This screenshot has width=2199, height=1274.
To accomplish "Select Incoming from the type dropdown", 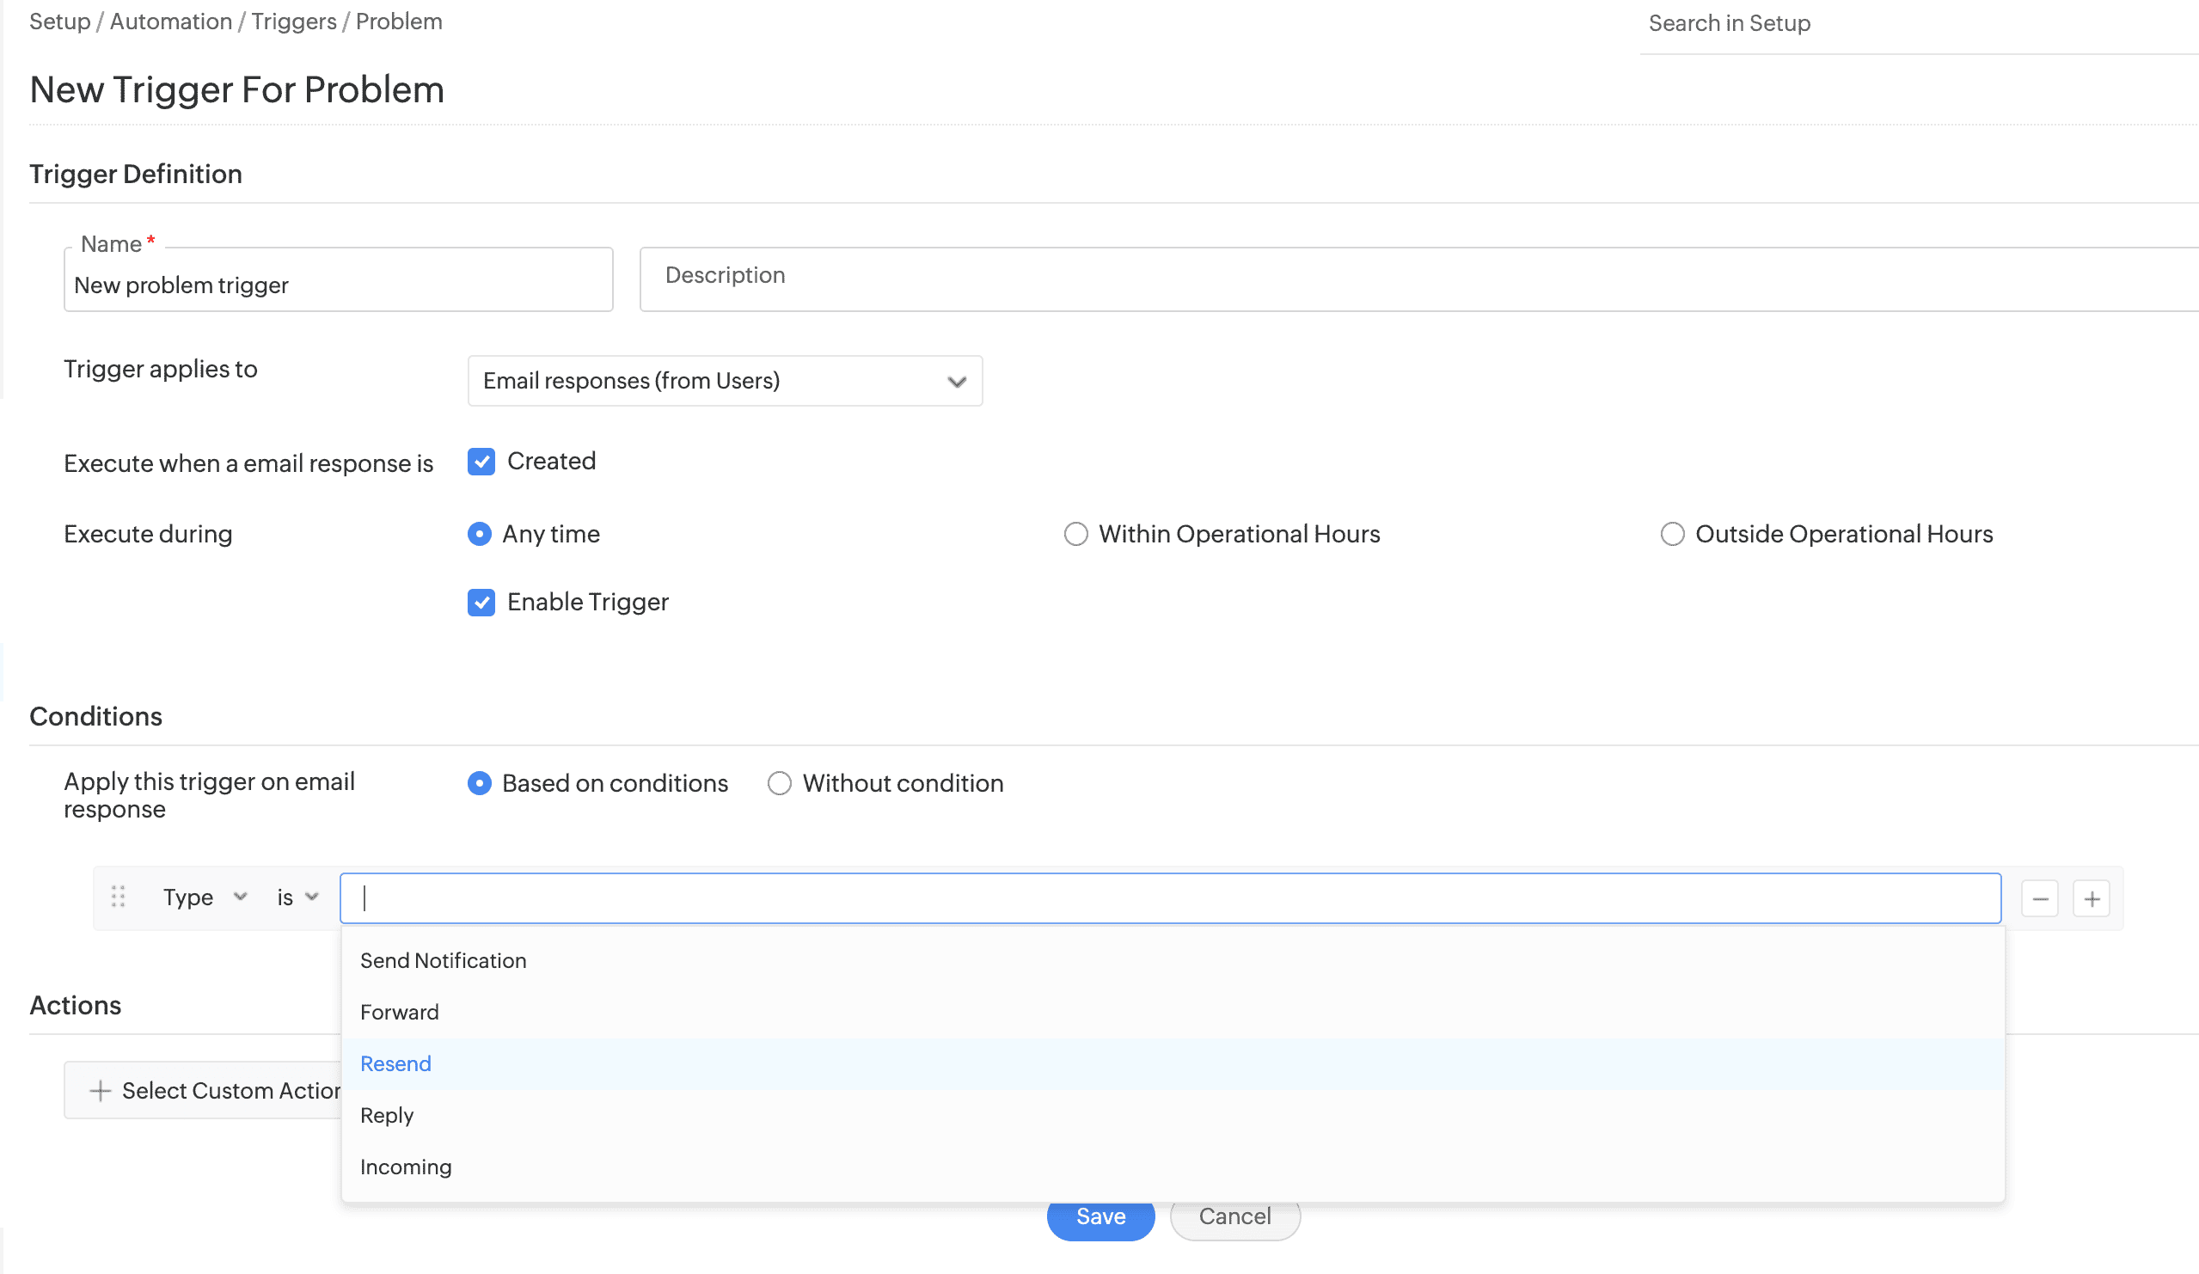I will point(405,1167).
